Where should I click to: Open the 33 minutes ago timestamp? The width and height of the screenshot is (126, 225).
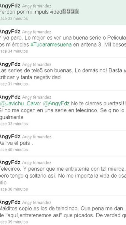(14, 124)
